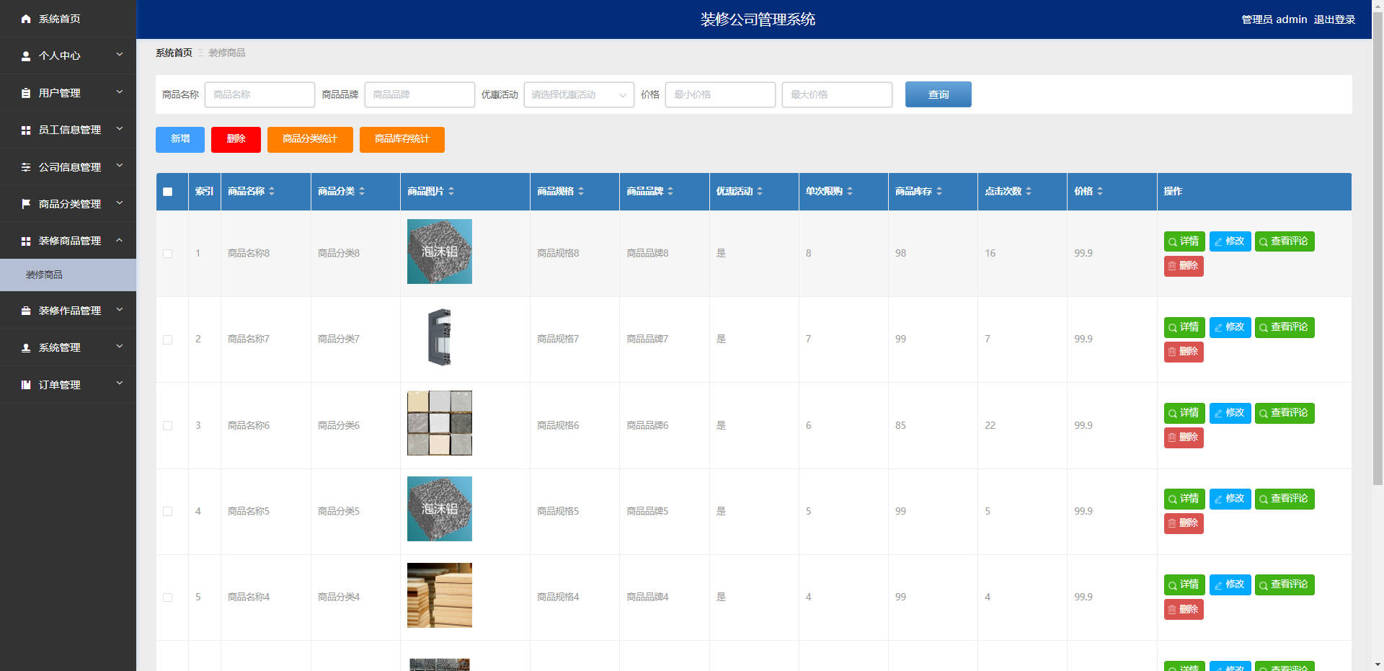This screenshot has height=671, width=1384.
Task: Click the home icon beside 系统首页
Action: click(26, 19)
